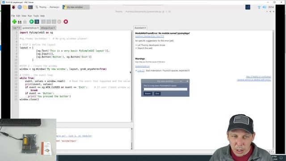
Task: Switch to the 1.py editor tab
Action: coord(15,28)
